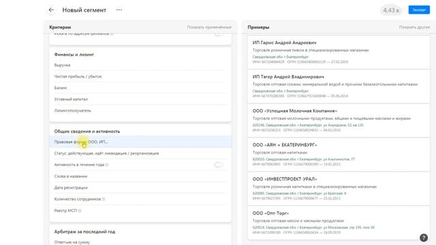
Task: Click the ул Братская, 4 address
Action: (300, 193)
